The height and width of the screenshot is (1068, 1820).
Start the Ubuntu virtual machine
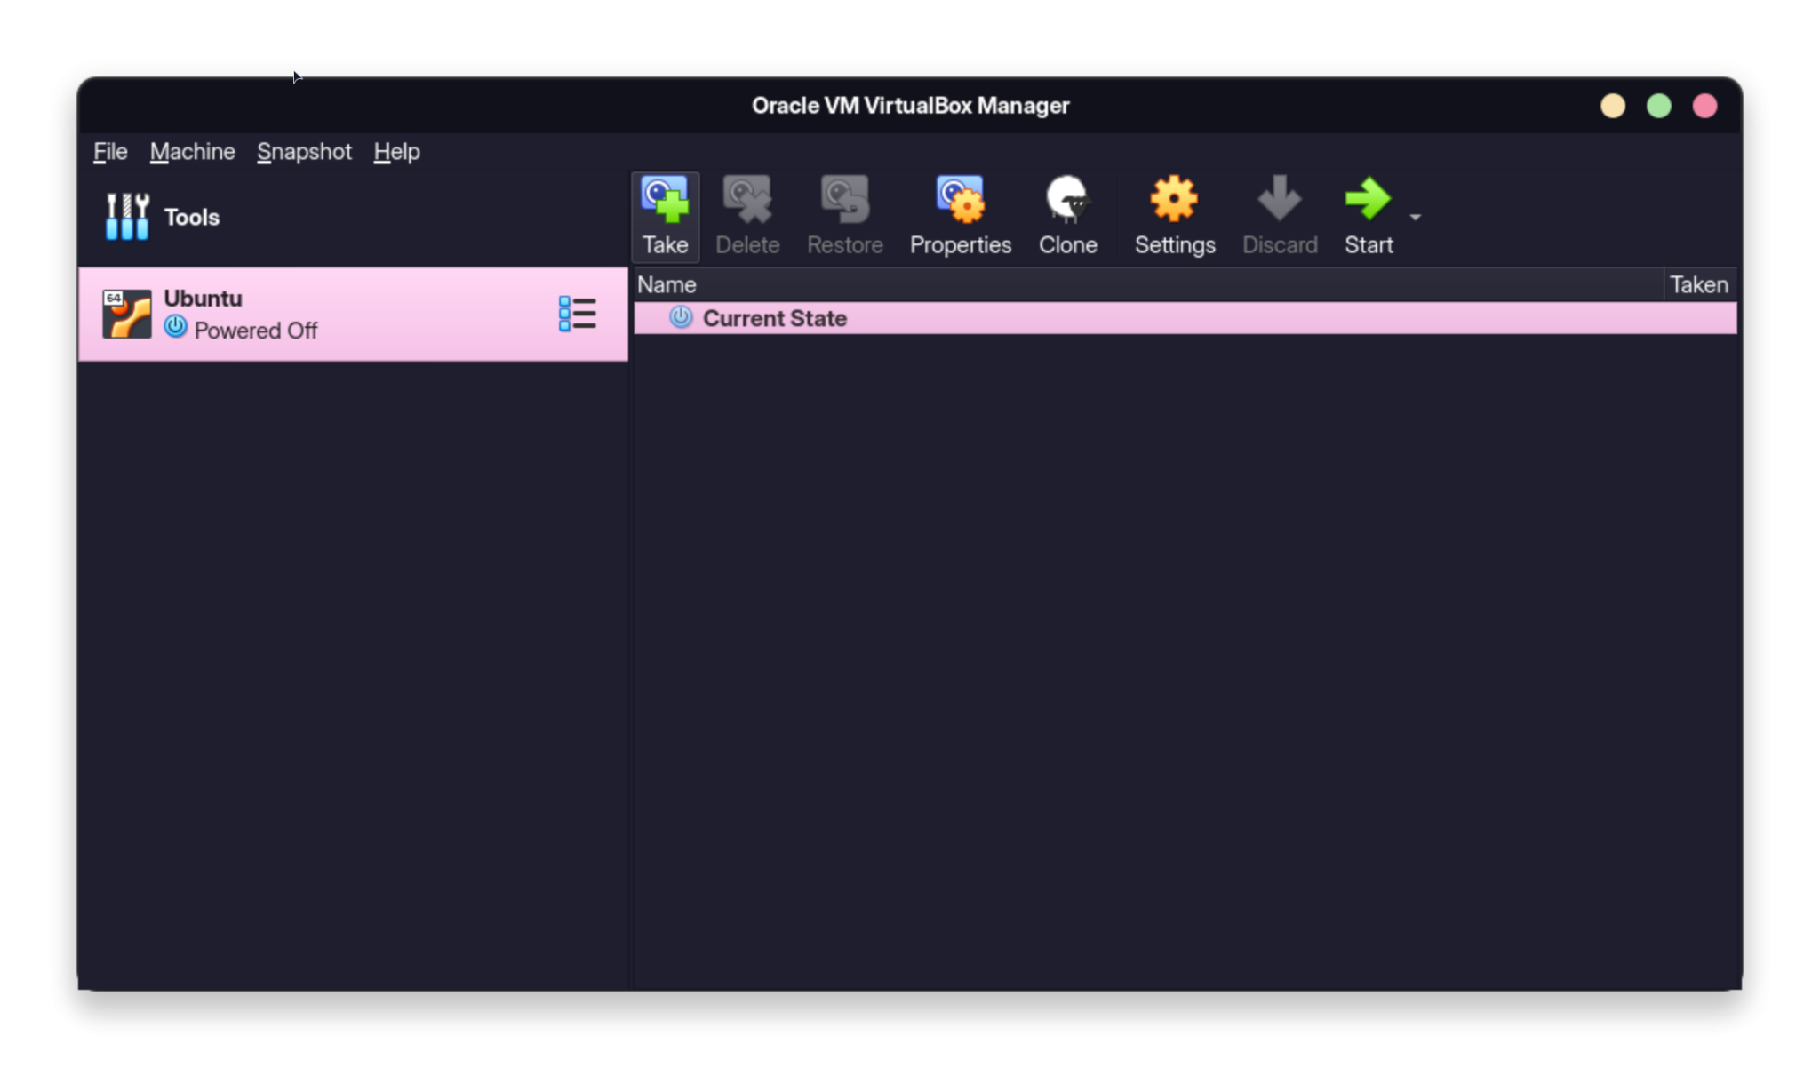pyautogui.click(x=1366, y=214)
